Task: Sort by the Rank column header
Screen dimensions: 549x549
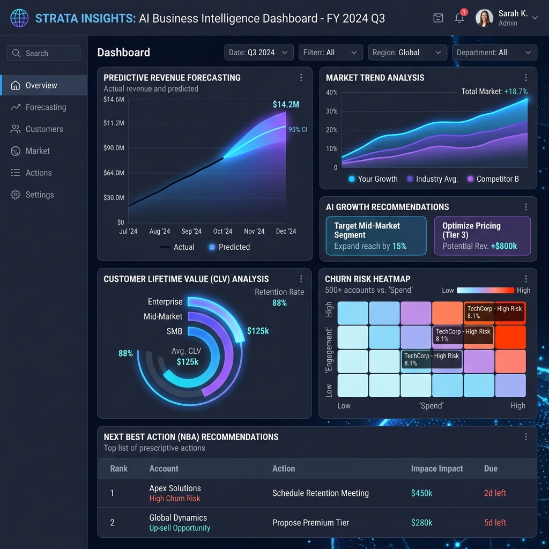Action: tap(118, 469)
